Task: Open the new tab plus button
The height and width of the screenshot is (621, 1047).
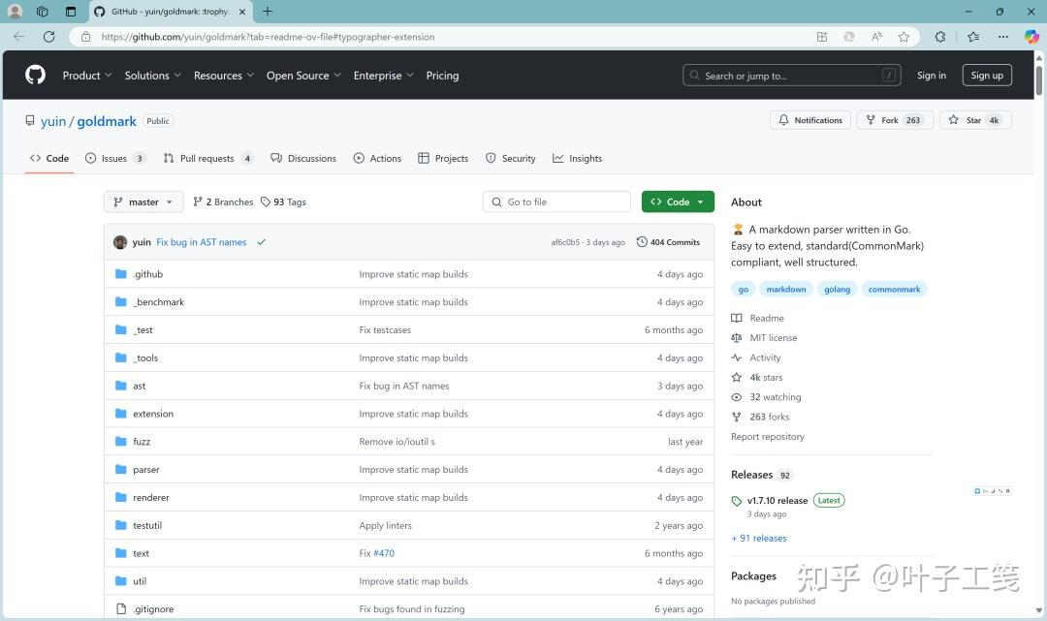Action: (268, 12)
